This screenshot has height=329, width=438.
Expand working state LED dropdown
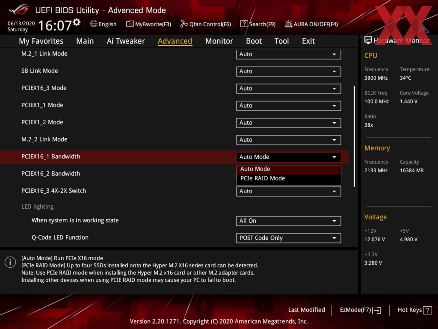[x=289, y=221]
